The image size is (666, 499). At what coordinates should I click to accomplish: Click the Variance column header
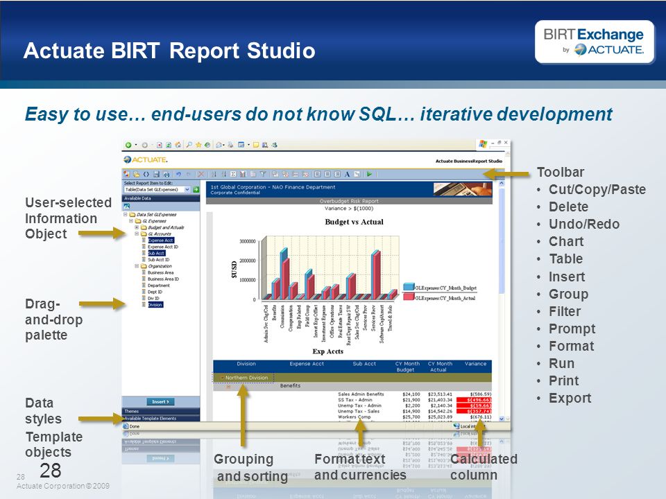475,364
